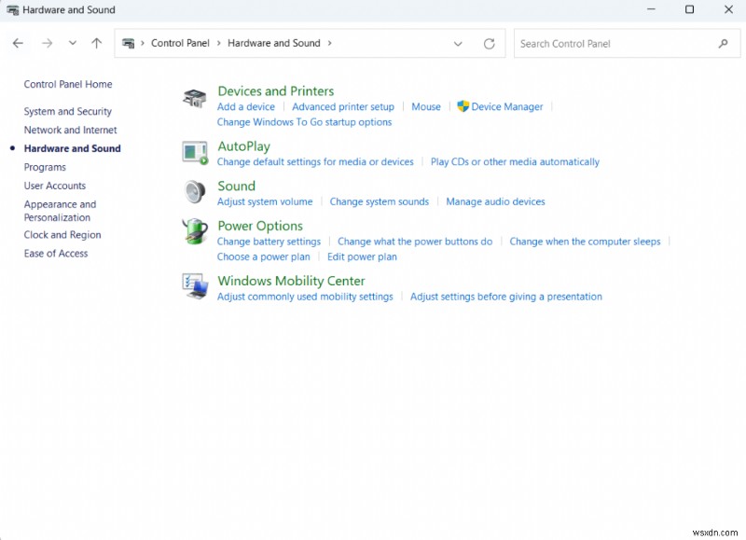The height and width of the screenshot is (540, 746).
Task: Select Choose a power plan
Action: pos(264,256)
